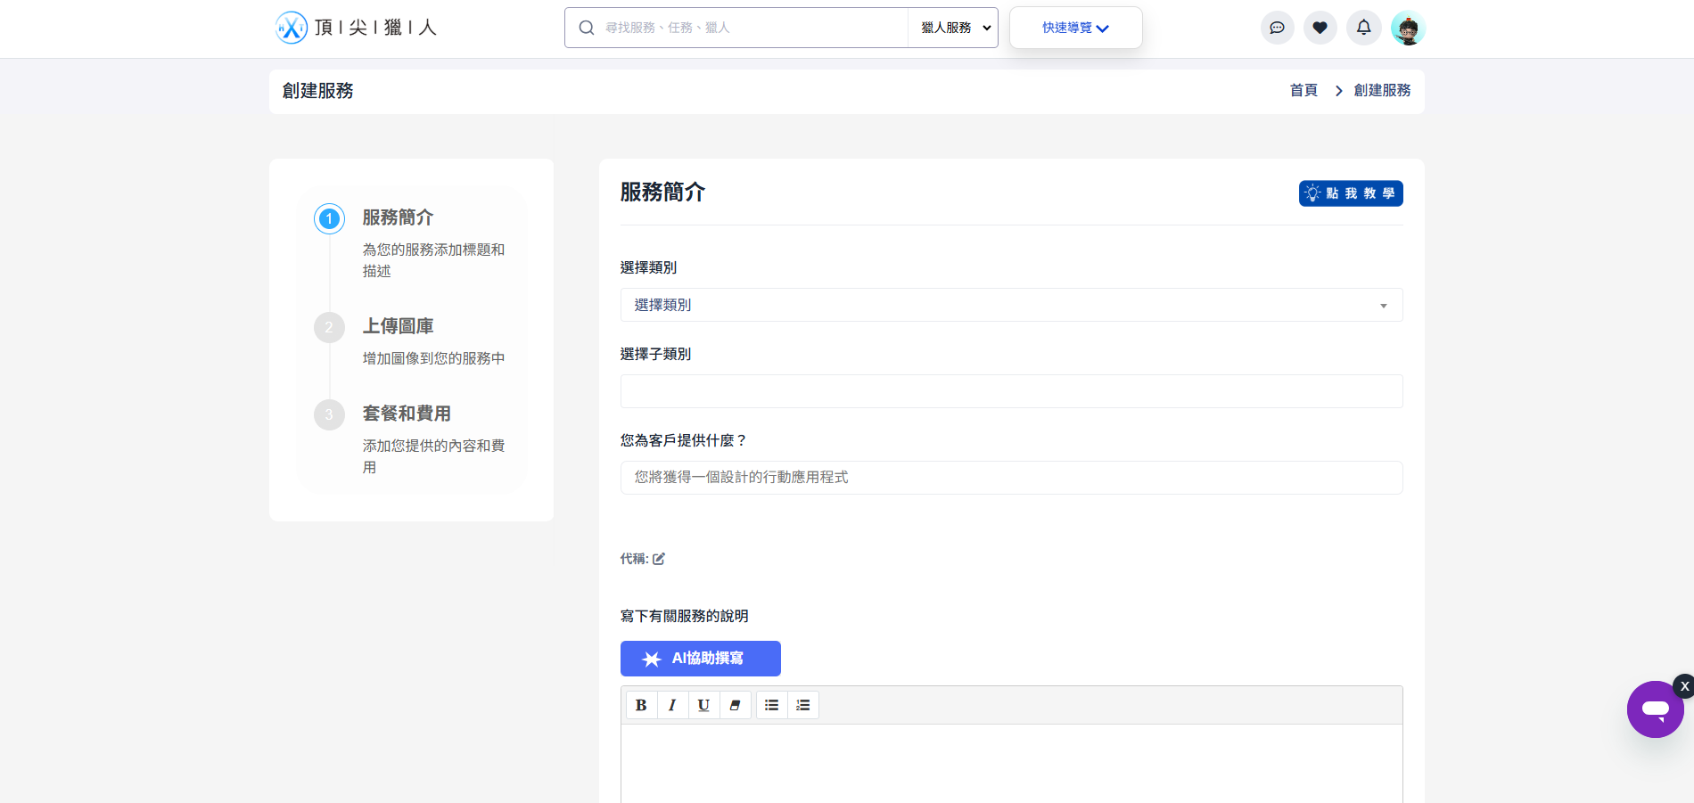
Task: Click the eraser clear-formatting icon
Action: click(735, 705)
